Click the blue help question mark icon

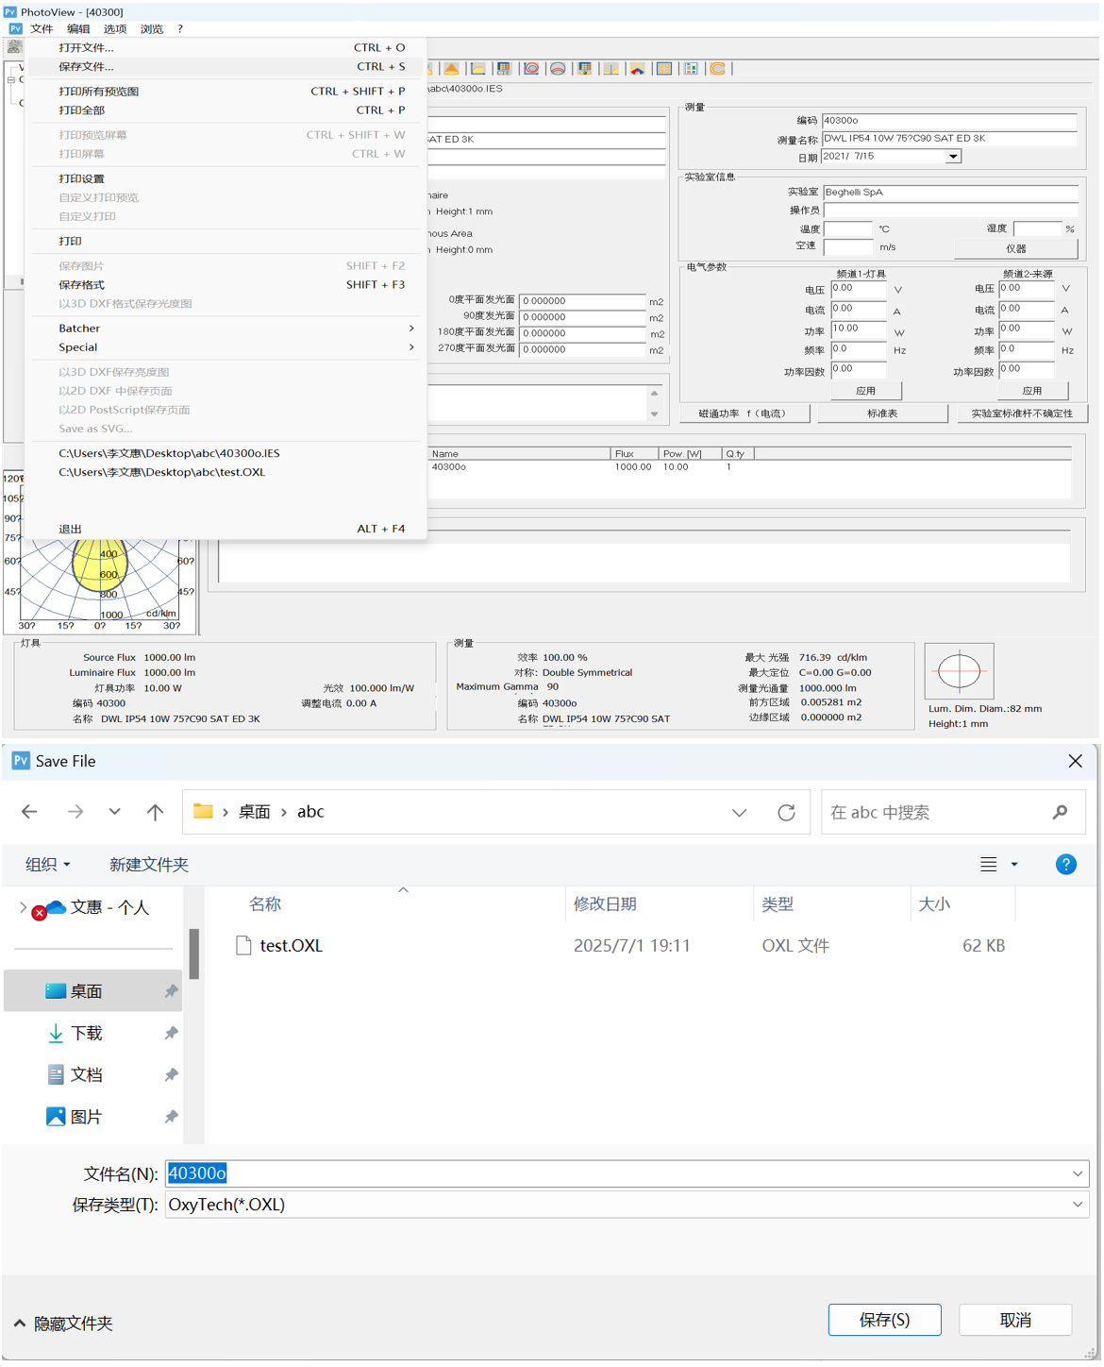pos(1065,865)
